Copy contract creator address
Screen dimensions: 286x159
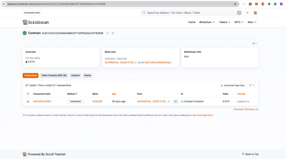(x=136, y=62)
